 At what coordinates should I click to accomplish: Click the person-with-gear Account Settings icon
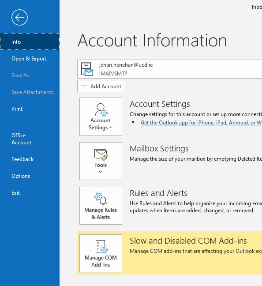(101, 109)
